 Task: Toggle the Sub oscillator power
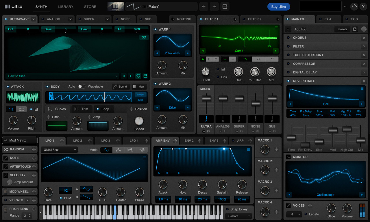141,19
